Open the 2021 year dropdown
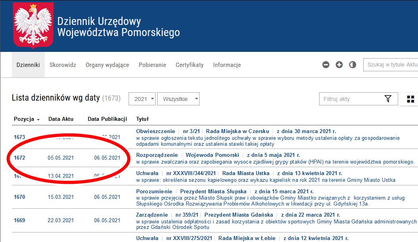Screen dimensions: 418x242 (x=142, y=99)
